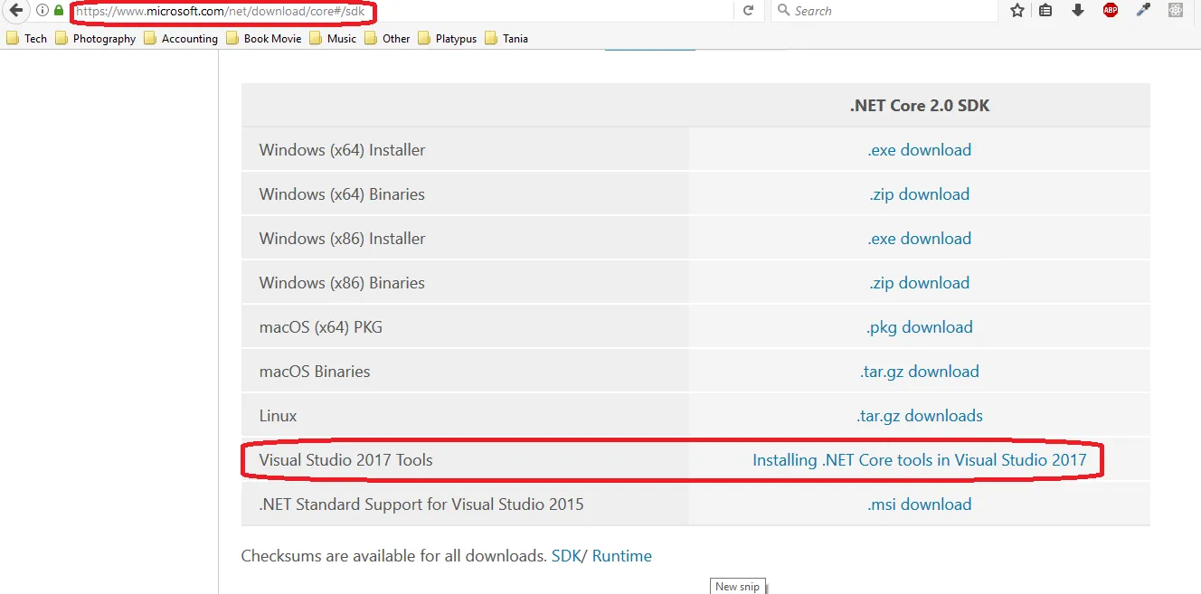Click inside the Search box
Viewport: 1201px width, 594px height.
pos(884,11)
